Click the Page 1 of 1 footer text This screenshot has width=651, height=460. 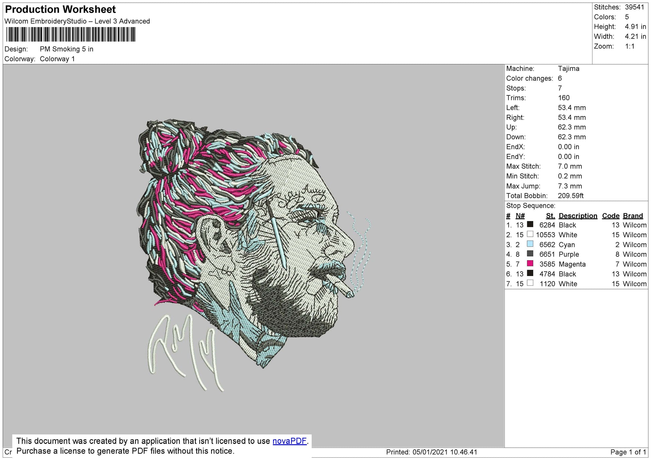628,452
